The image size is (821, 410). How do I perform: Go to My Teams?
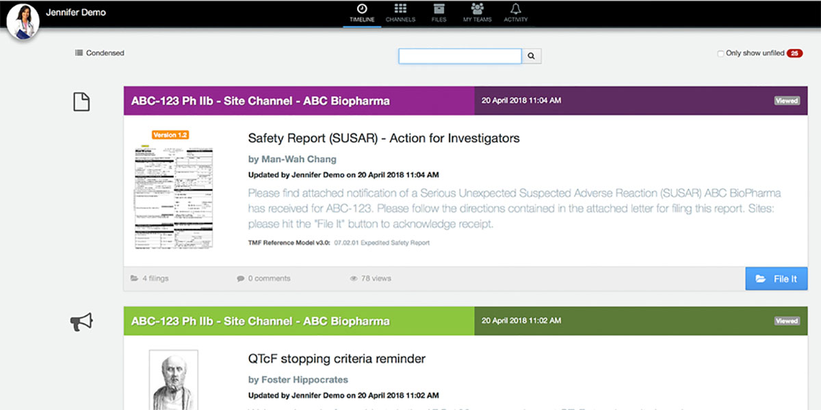(477, 13)
